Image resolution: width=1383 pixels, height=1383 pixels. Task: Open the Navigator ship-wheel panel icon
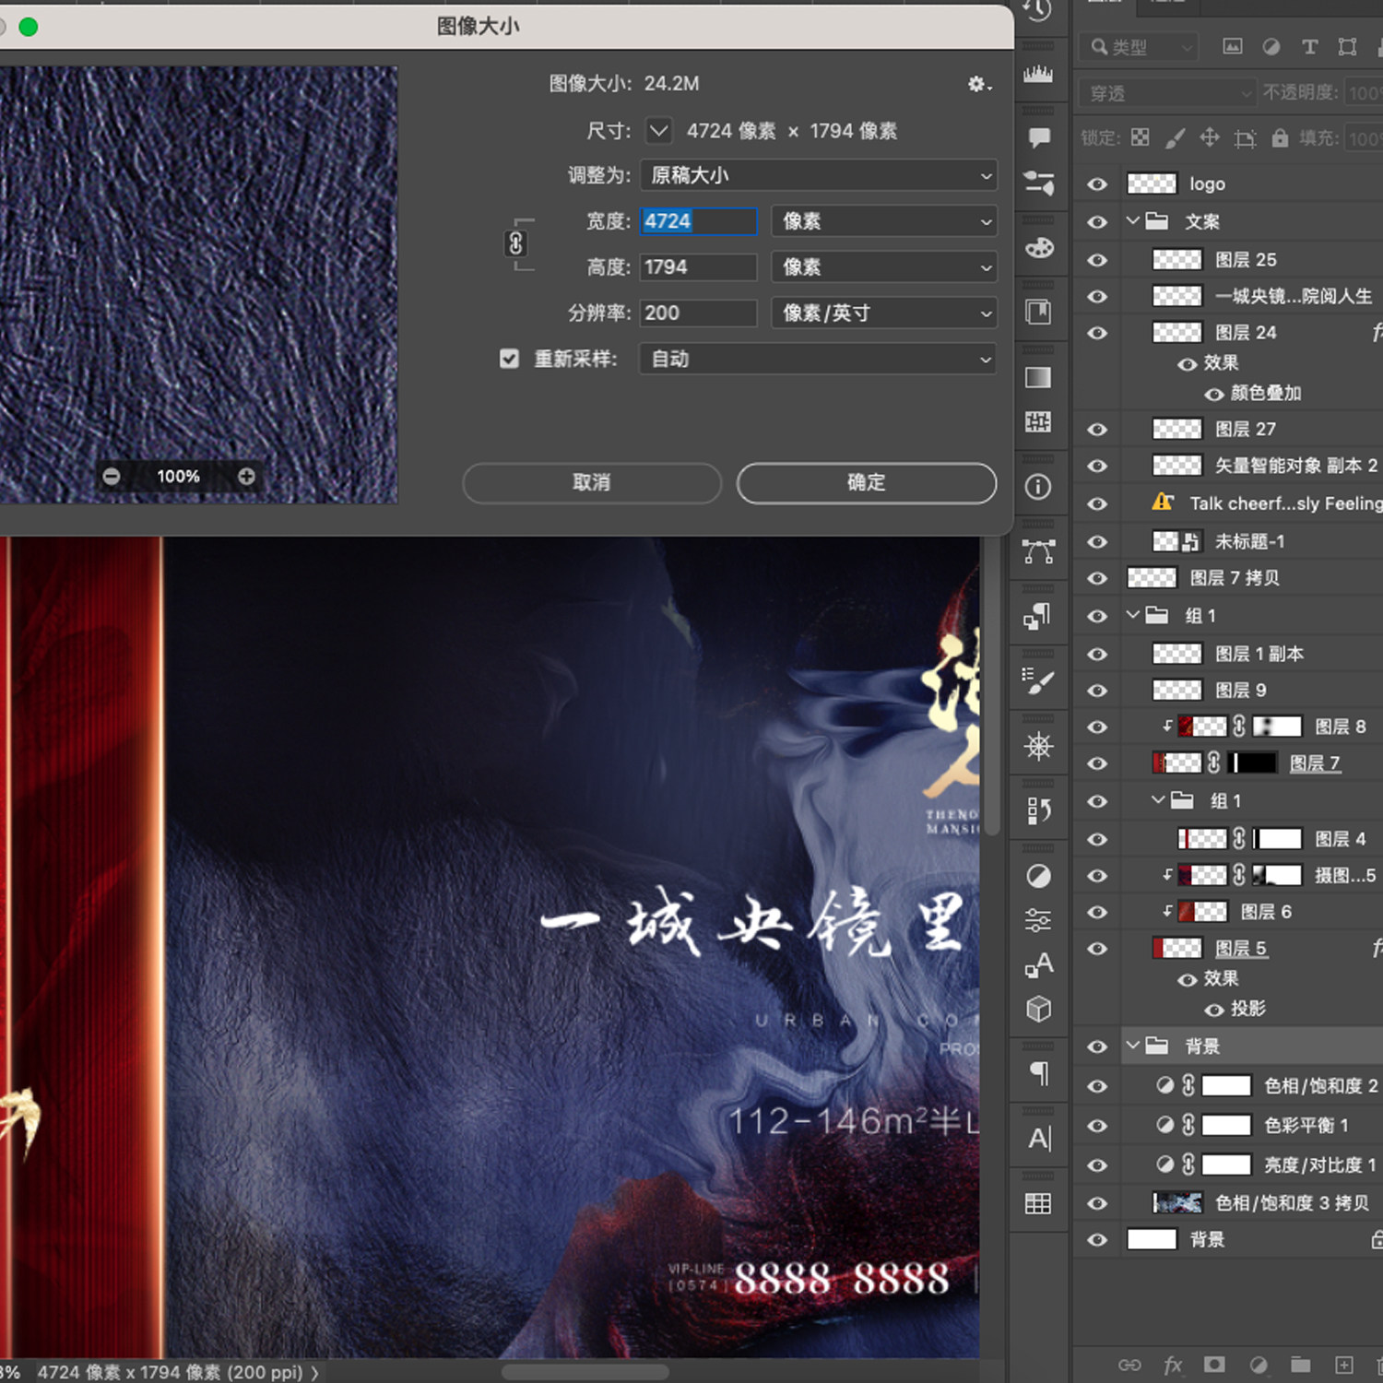[x=1038, y=746]
